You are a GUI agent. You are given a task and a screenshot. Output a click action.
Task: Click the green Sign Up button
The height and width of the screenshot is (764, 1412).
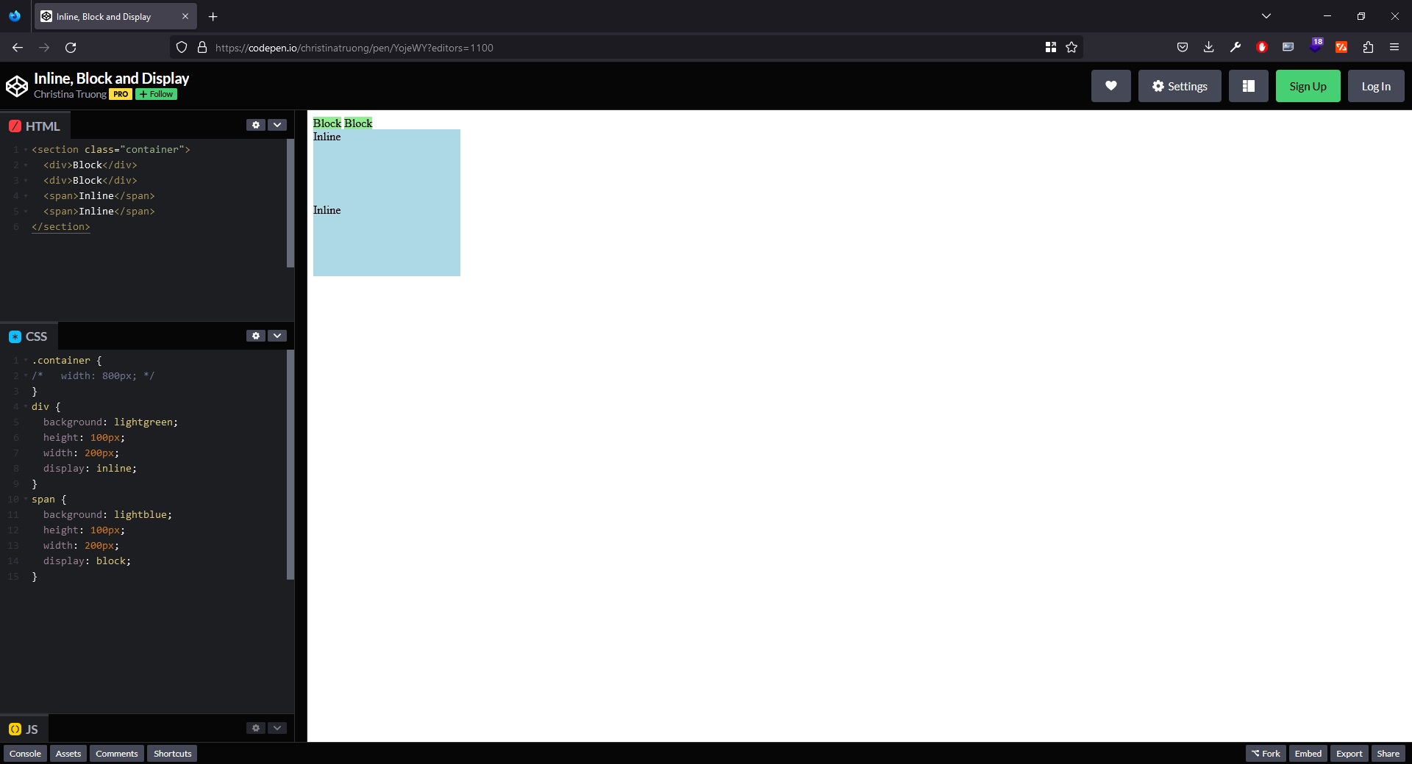(1308, 86)
